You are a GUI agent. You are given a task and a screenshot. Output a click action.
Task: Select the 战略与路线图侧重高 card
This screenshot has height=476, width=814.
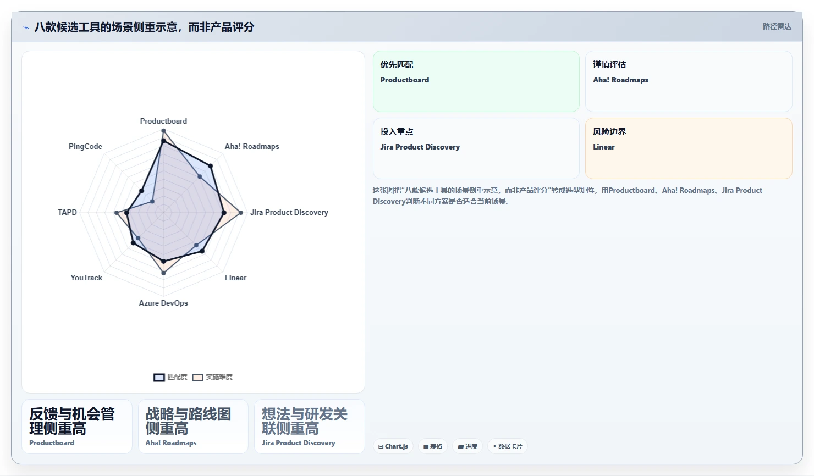pyautogui.click(x=193, y=427)
